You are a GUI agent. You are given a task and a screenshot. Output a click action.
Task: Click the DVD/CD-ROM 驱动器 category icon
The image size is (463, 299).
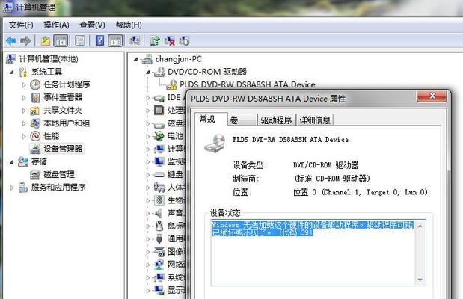[x=159, y=72]
